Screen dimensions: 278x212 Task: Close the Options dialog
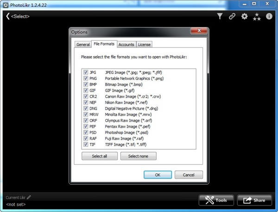(x=199, y=31)
